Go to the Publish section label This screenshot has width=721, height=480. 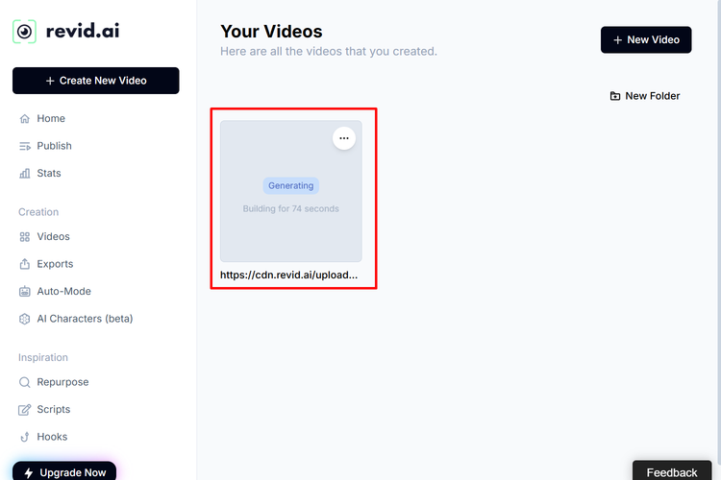[54, 146]
